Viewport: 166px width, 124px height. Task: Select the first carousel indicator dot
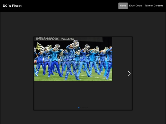coord(79,108)
